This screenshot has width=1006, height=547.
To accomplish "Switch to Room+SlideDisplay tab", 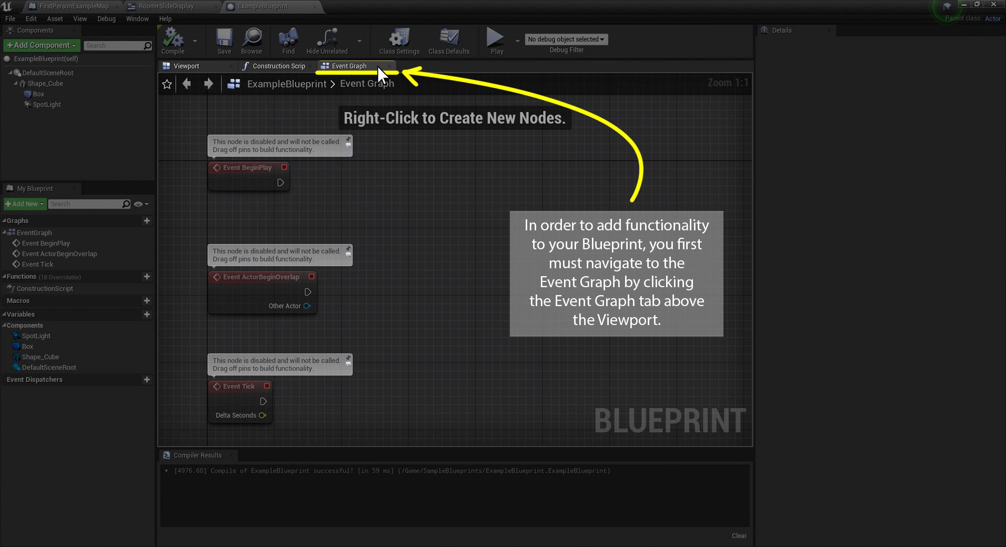I will click(x=166, y=6).
